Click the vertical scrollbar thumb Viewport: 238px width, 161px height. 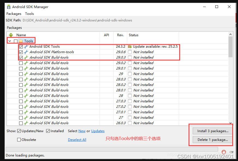[230, 47]
